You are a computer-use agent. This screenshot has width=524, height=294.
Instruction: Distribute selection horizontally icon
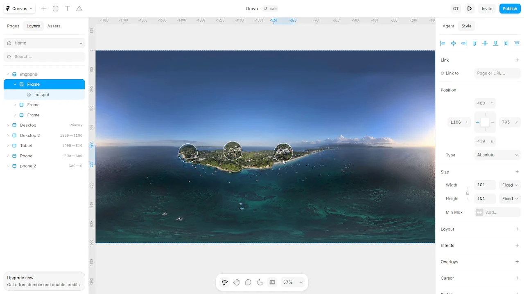click(x=506, y=43)
